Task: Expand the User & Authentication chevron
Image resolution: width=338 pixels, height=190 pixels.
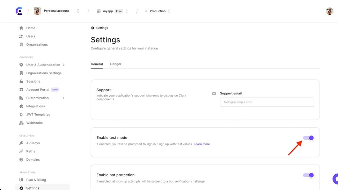Action: pos(64,65)
